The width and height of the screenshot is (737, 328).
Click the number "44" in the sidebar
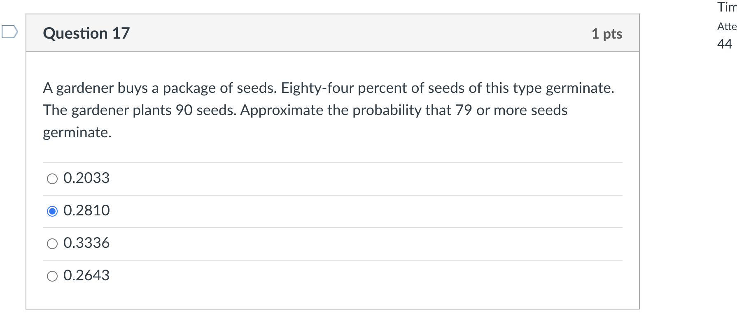(x=725, y=44)
